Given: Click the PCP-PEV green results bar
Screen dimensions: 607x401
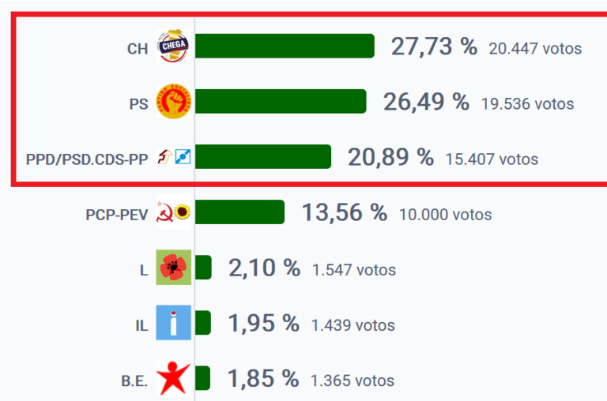Looking at the screenshot, I should click(239, 212).
